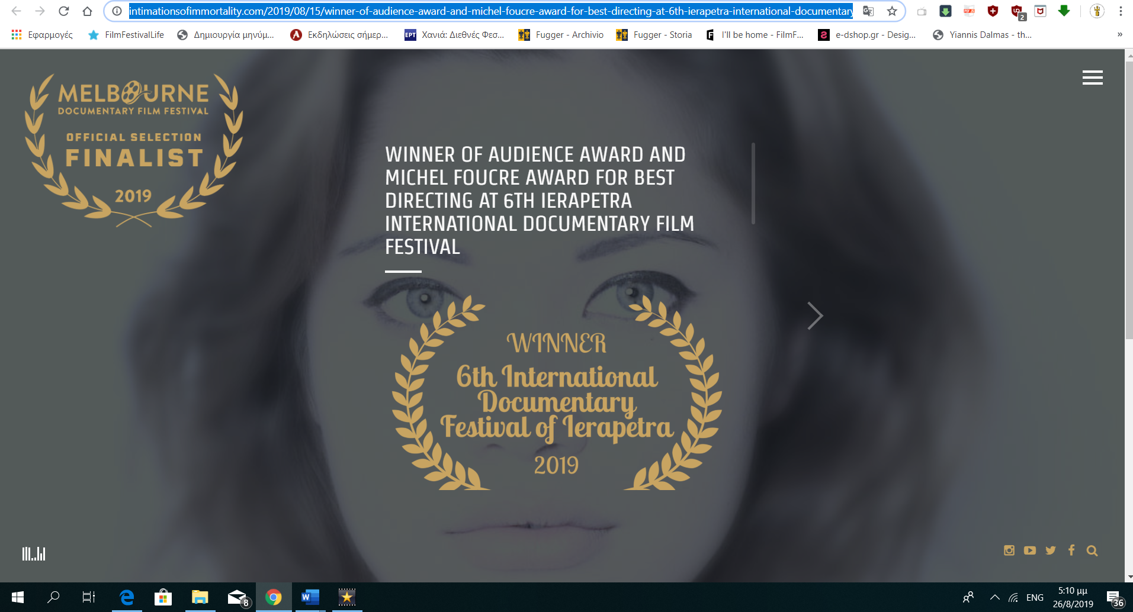The width and height of the screenshot is (1133, 612).
Task: Click the article content scrollbar
Action: (753, 183)
